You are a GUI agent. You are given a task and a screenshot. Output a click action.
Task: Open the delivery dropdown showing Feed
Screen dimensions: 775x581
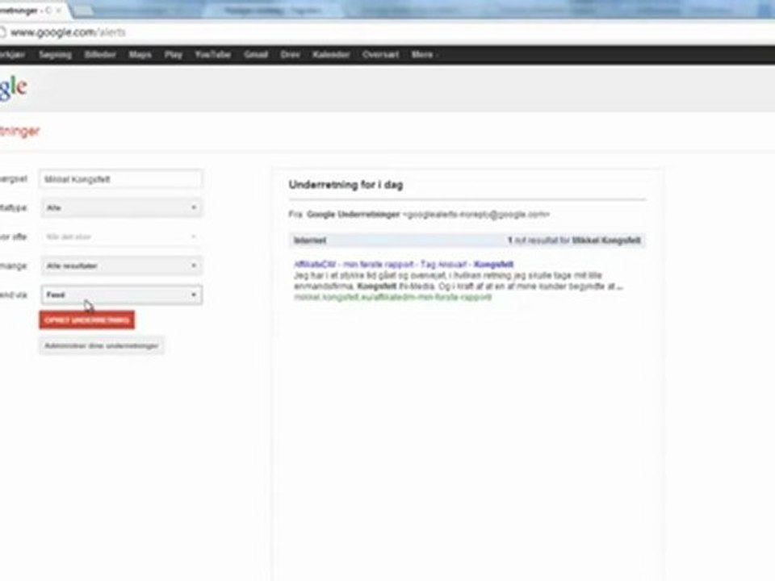[x=121, y=295]
